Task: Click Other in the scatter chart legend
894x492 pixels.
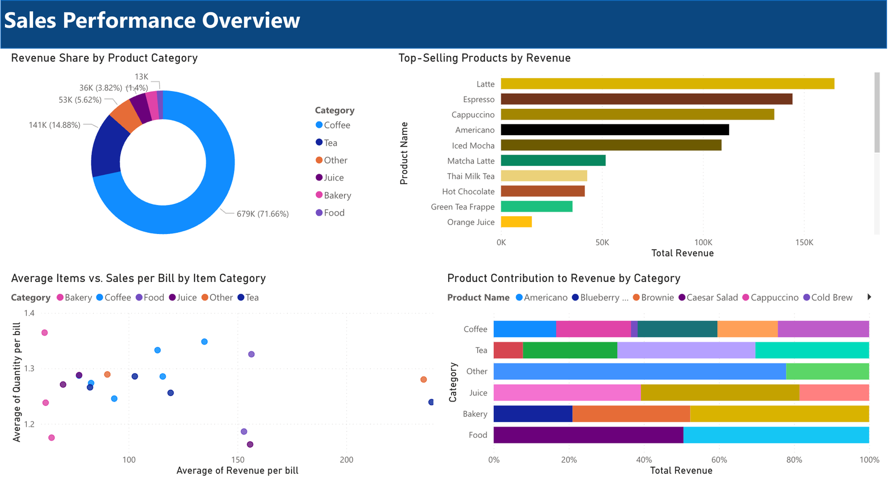Action: coord(217,298)
